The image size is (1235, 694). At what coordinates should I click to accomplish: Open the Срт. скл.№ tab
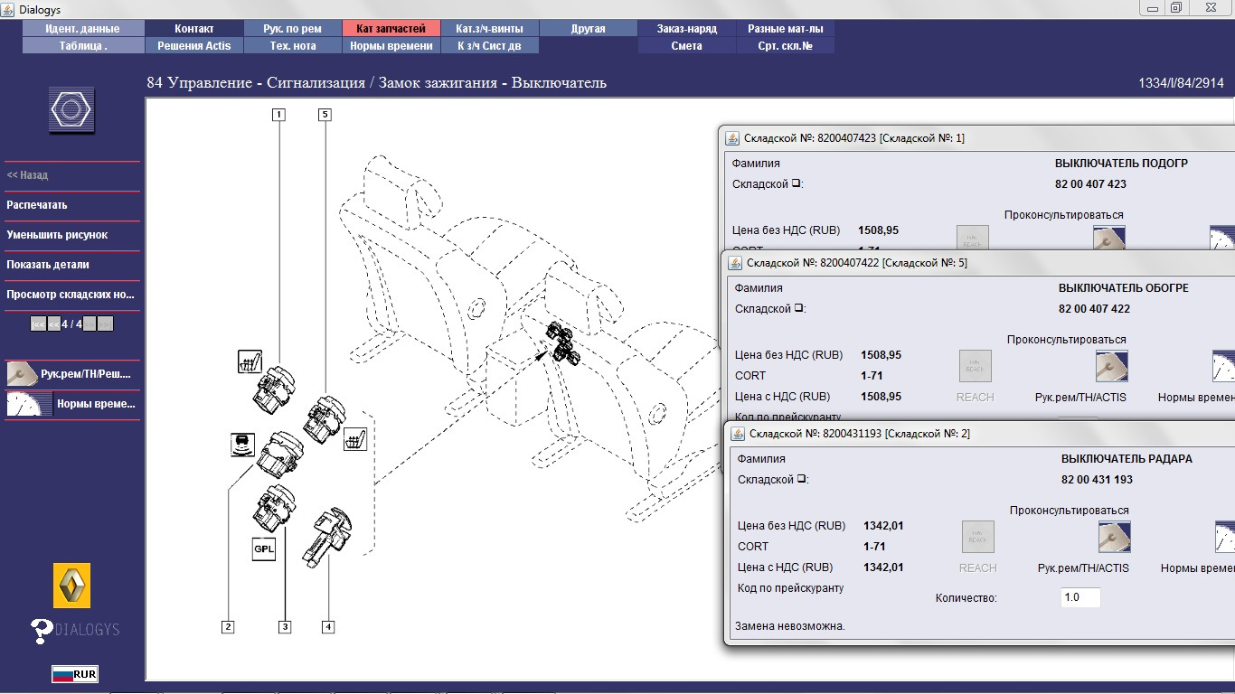pyautogui.click(x=786, y=46)
